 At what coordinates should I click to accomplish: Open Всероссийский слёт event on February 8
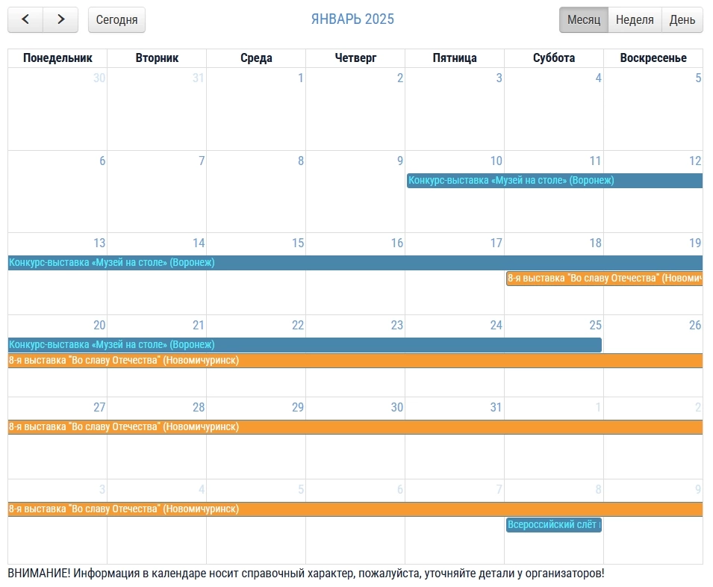click(554, 525)
